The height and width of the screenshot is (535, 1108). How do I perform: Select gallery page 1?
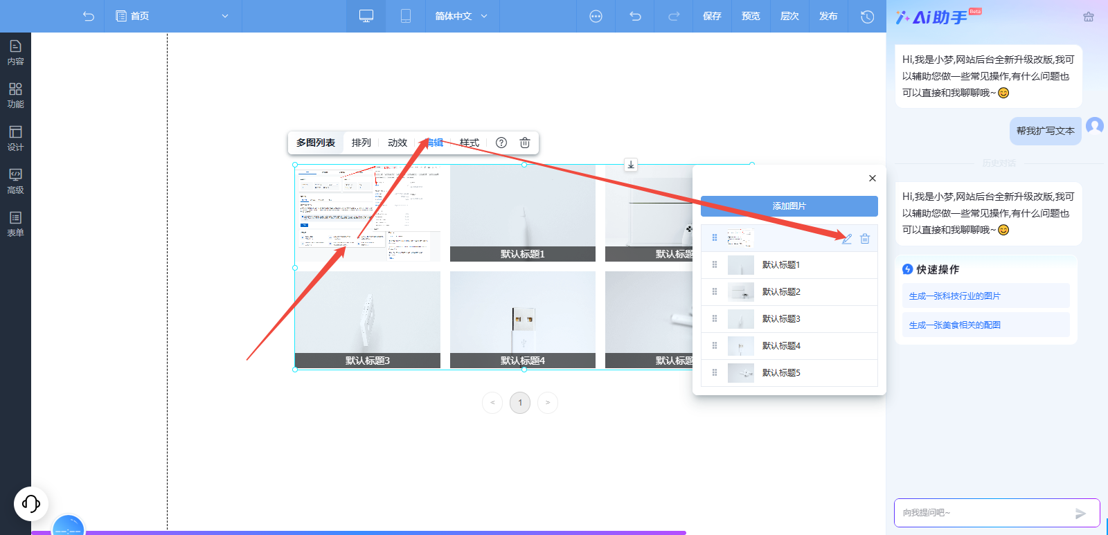click(x=520, y=403)
